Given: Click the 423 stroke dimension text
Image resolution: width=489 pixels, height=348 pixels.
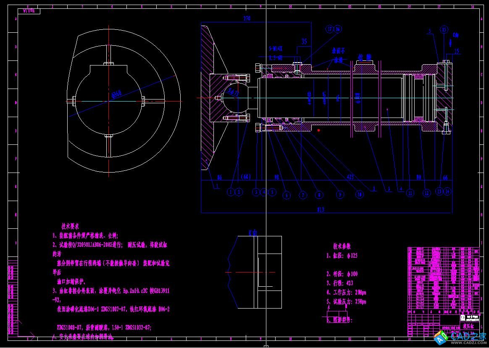Looking at the screenshot, I should pyautogui.click(x=350, y=178).
